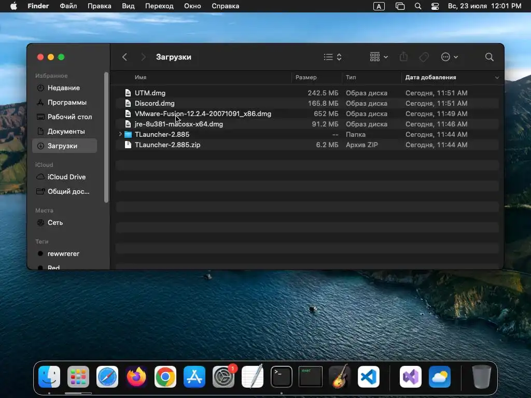Open TextEdit from the Dock
531x398 pixels.
pos(253,376)
